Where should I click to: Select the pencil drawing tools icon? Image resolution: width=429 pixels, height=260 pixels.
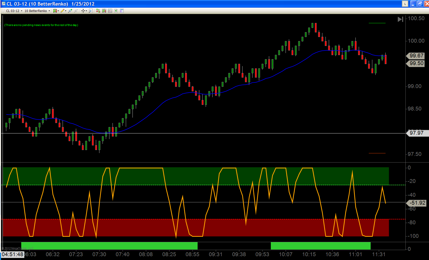[x=62, y=11]
